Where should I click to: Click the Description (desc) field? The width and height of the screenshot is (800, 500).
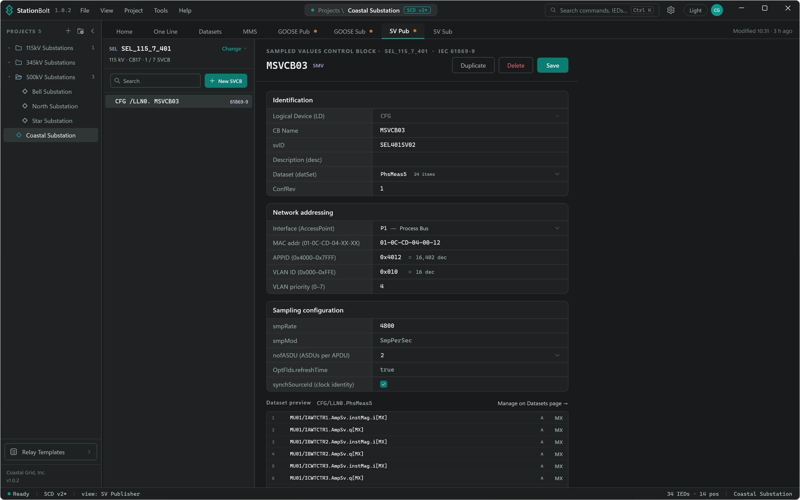470,159
